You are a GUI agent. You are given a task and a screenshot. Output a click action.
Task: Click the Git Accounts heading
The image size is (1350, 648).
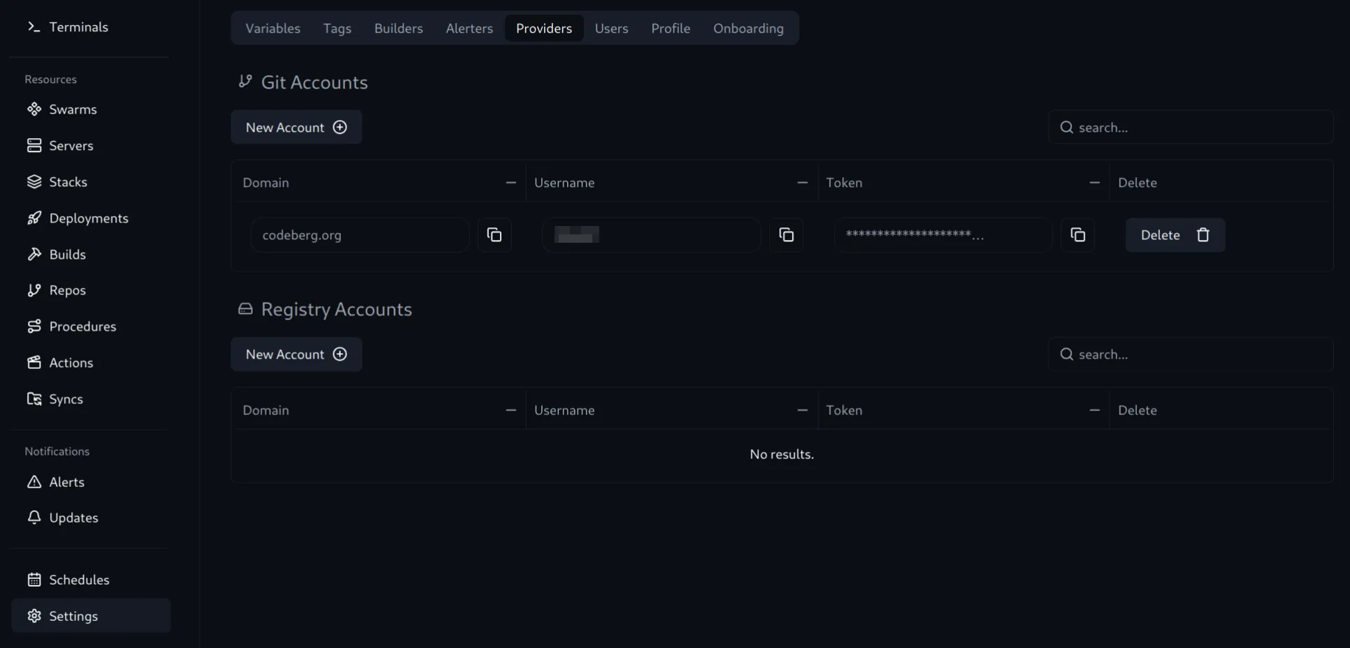pos(314,82)
